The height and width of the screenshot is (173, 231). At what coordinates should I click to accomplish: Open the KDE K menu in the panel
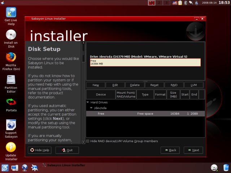click(x=5, y=168)
